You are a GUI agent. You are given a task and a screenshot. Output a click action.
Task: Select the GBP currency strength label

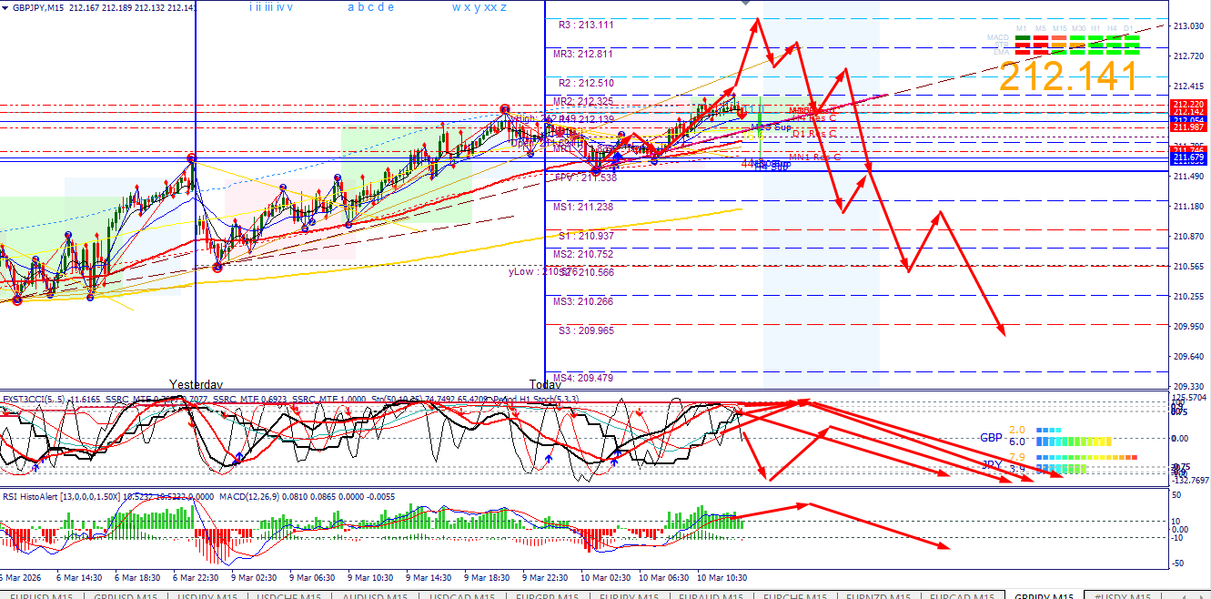click(992, 437)
